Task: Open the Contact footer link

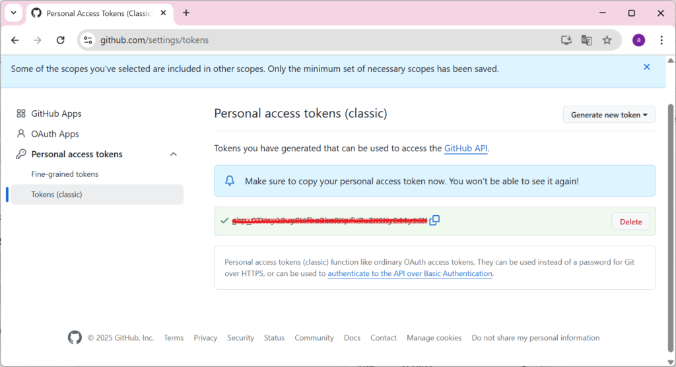Action: 384,338
